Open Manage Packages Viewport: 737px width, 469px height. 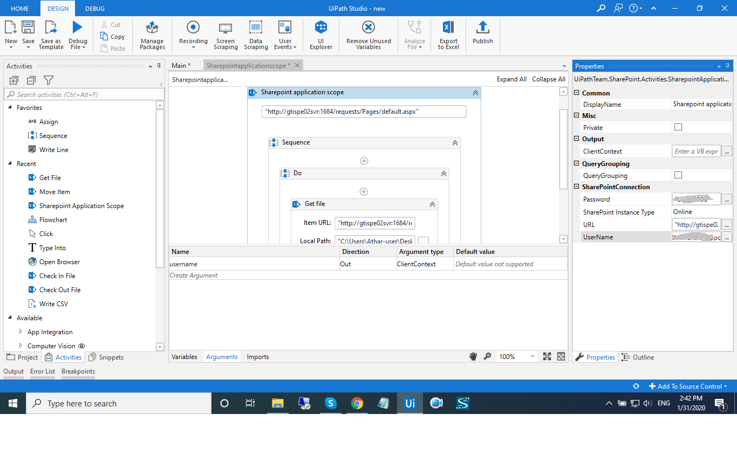(x=152, y=36)
